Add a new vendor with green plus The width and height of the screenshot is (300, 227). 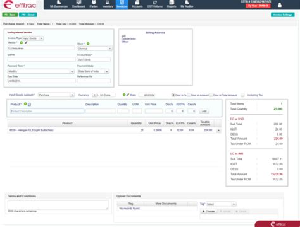click(22, 43)
